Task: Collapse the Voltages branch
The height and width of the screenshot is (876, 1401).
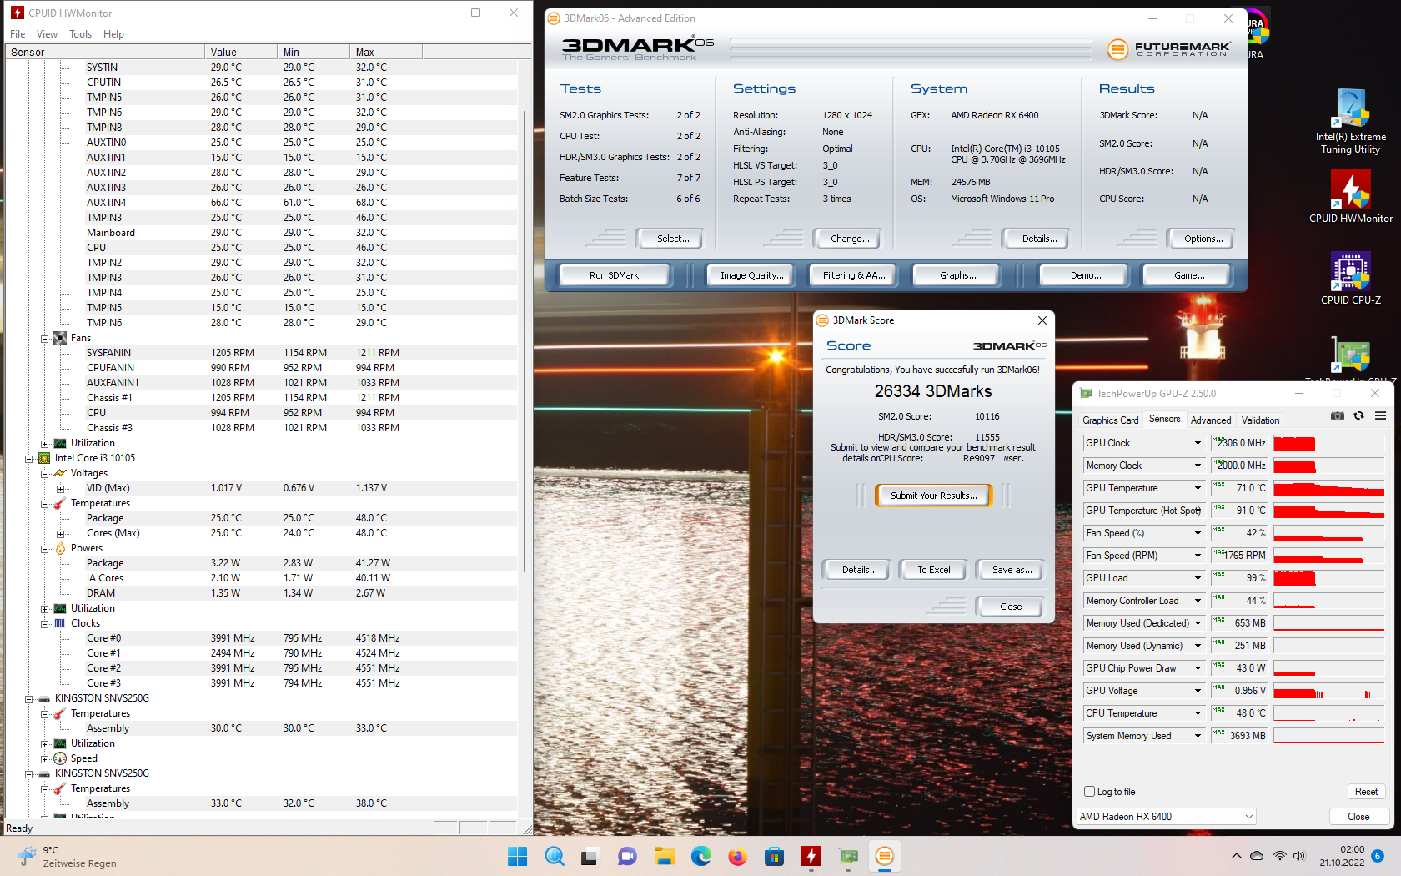Action: click(x=45, y=473)
